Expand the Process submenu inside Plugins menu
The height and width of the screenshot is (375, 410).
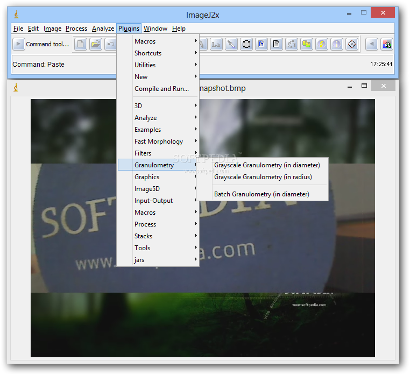click(158, 224)
